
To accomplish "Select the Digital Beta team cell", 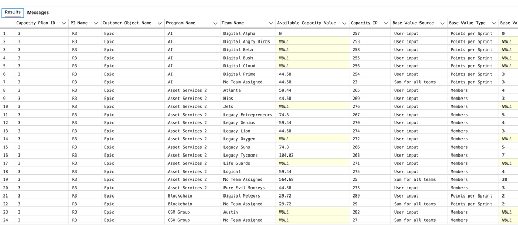I will click(248, 50).
